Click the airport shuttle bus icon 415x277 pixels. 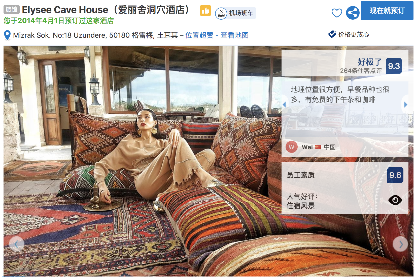click(221, 13)
